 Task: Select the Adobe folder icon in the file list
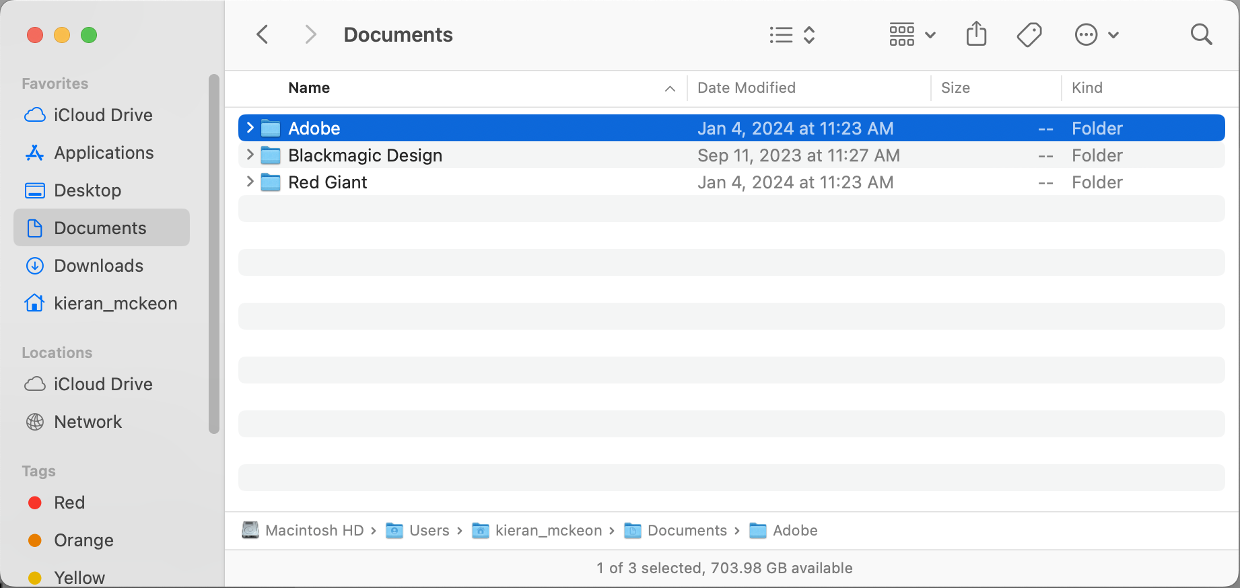(x=271, y=128)
